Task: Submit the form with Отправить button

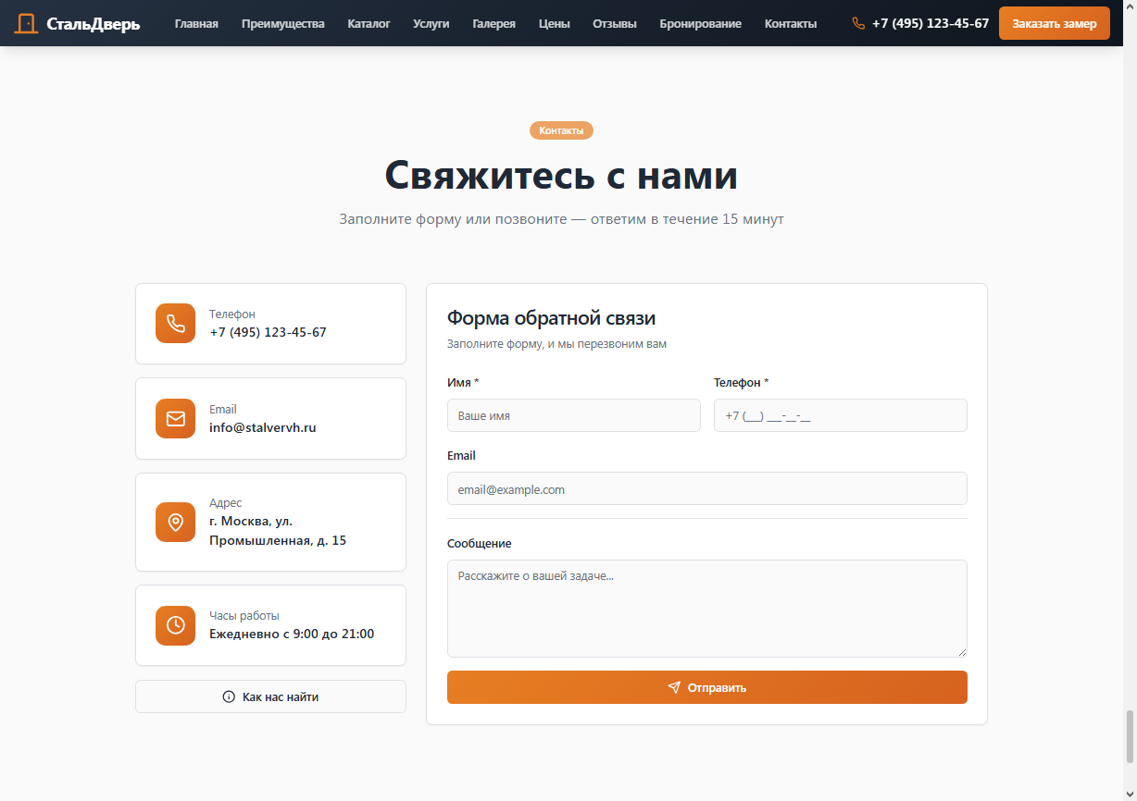Action: click(706, 687)
